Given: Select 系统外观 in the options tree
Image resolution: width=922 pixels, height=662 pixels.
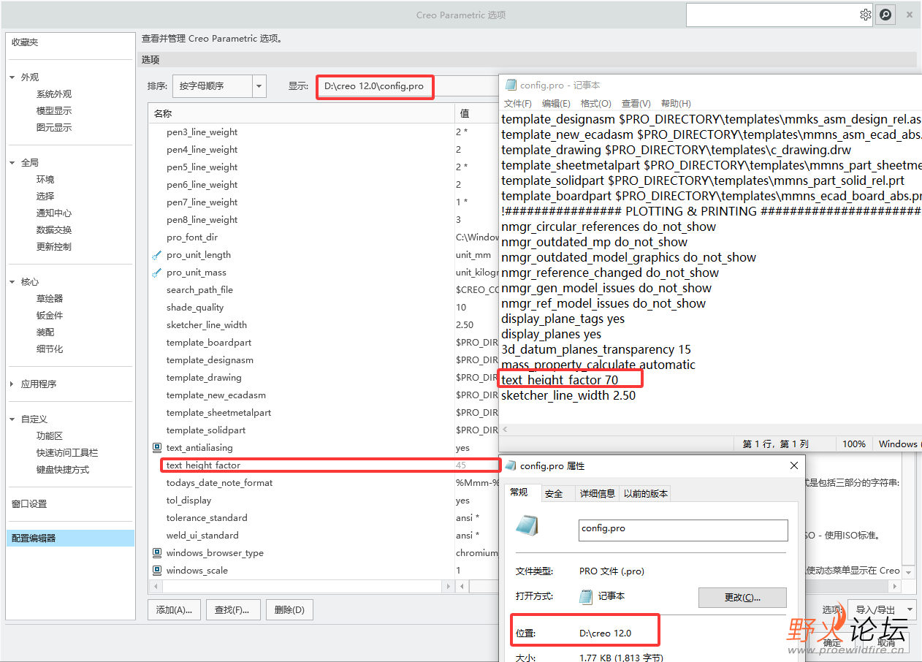Looking at the screenshot, I should 54,94.
